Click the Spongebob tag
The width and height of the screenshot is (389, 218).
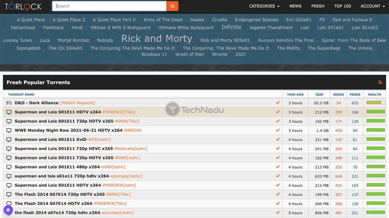[28, 48]
